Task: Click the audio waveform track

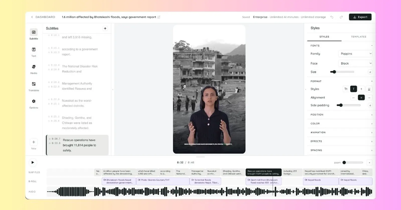Action: point(210,192)
